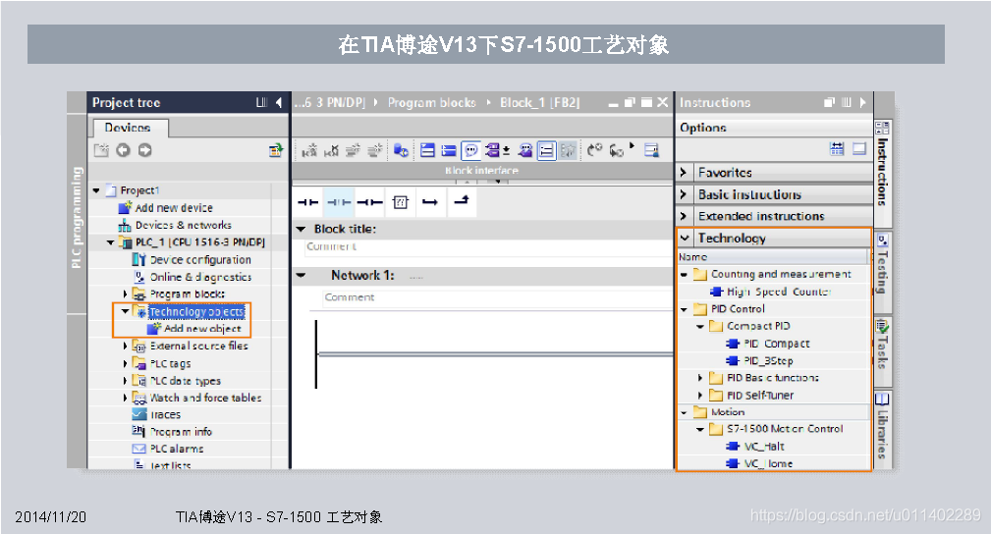The width and height of the screenshot is (991, 534).
Task: Insert a normally open contact
Action: pos(307,202)
